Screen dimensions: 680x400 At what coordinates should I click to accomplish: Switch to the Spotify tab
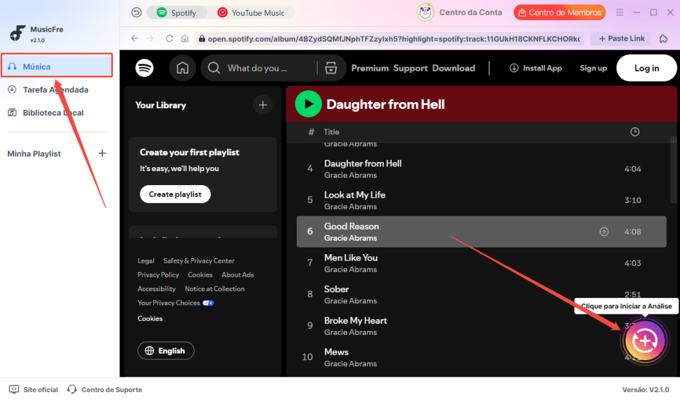177,13
